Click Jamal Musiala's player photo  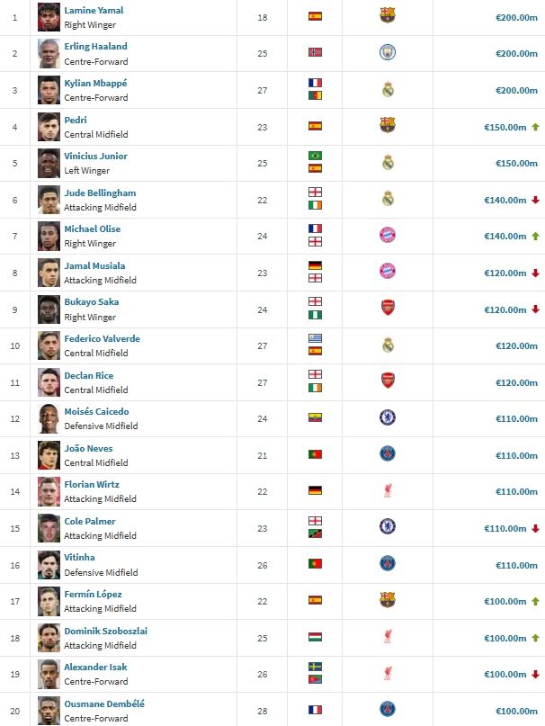coord(49,272)
